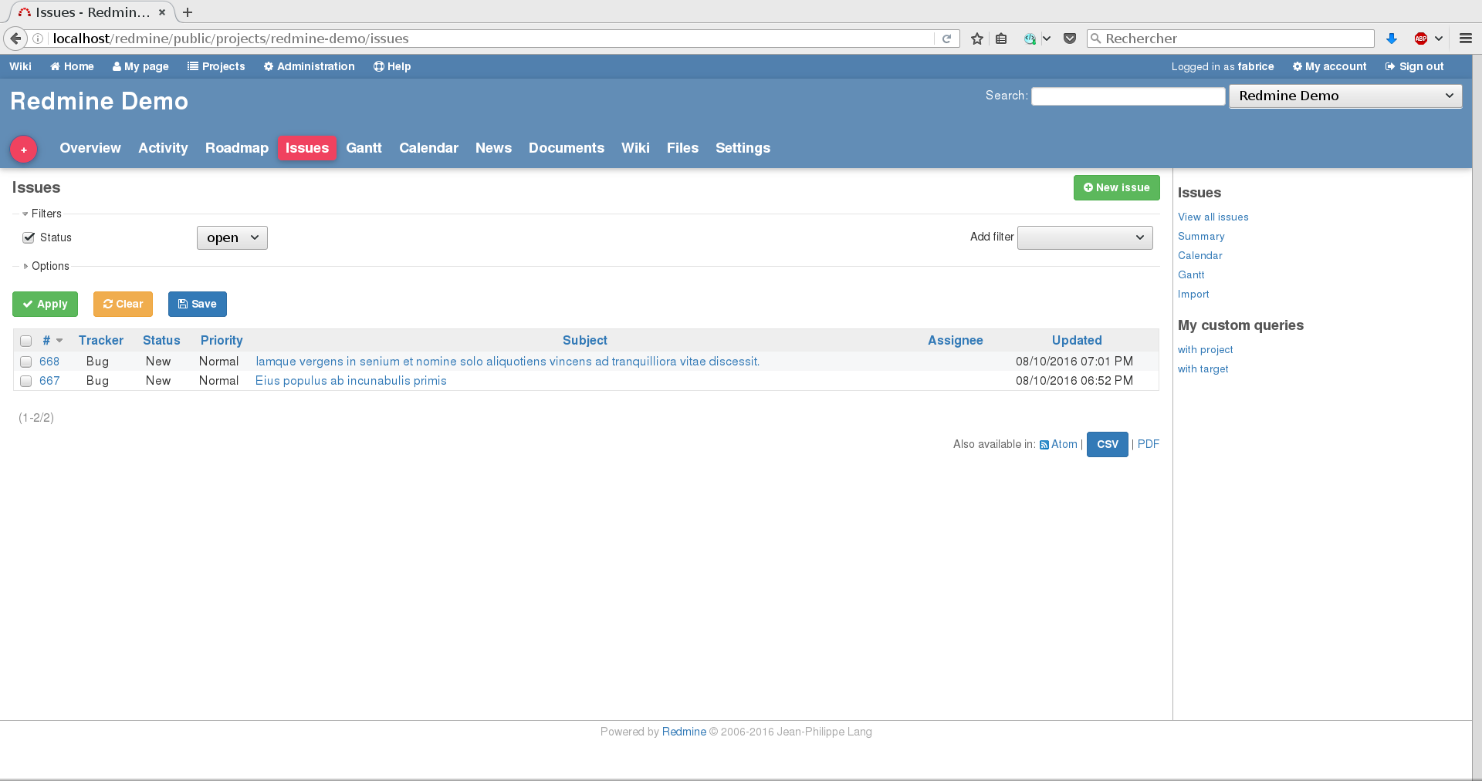
Task: Open the Settings project tab
Action: pyautogui.click(x=742, y=148)
